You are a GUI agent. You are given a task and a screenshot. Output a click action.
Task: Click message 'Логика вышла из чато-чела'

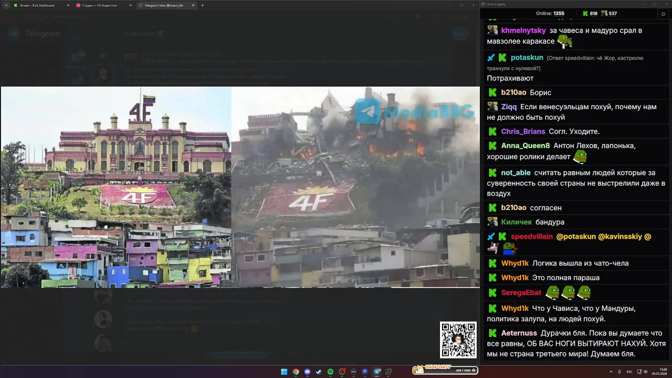pos(580,264)
